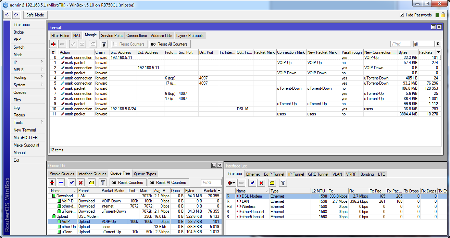Disable interface with red X icon
This screenshot has width=450, height=238.
pyautogui.click(x=261, y=183)
